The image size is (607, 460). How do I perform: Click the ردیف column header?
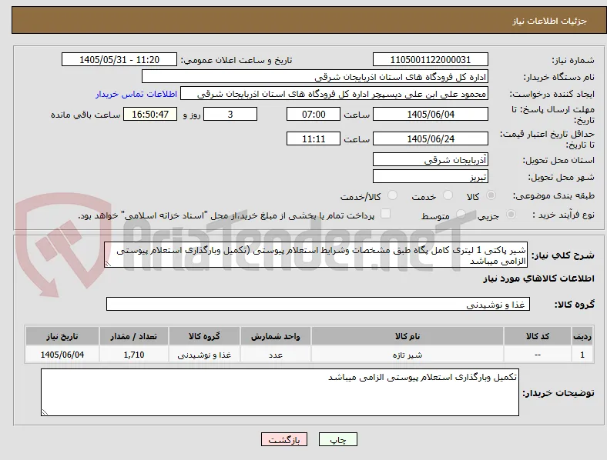coord(582,336)
